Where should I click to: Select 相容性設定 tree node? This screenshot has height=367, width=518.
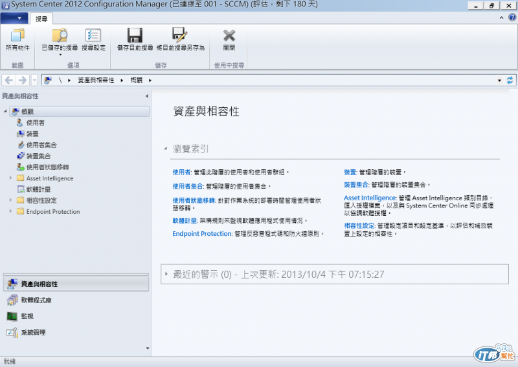(41, 200)
